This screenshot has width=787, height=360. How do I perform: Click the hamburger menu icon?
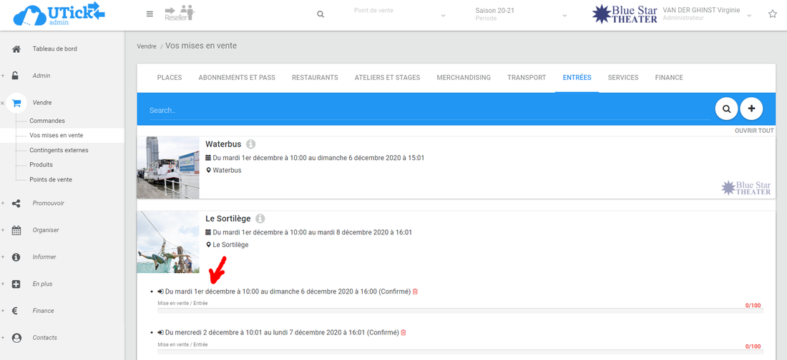150,14
